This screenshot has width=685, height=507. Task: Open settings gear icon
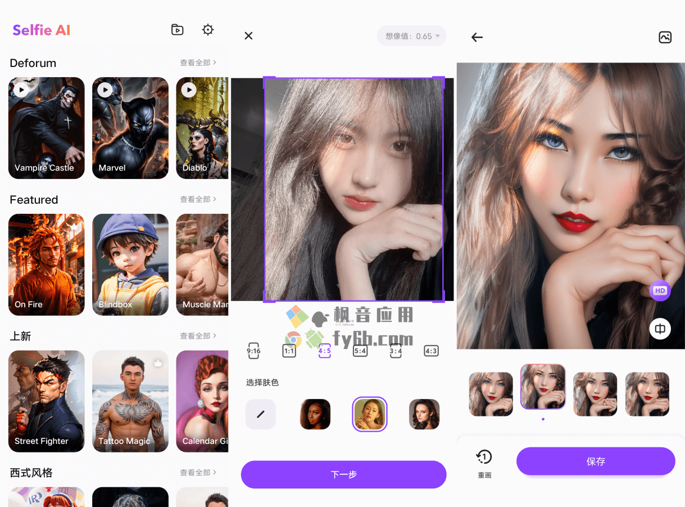pos(208,30)
